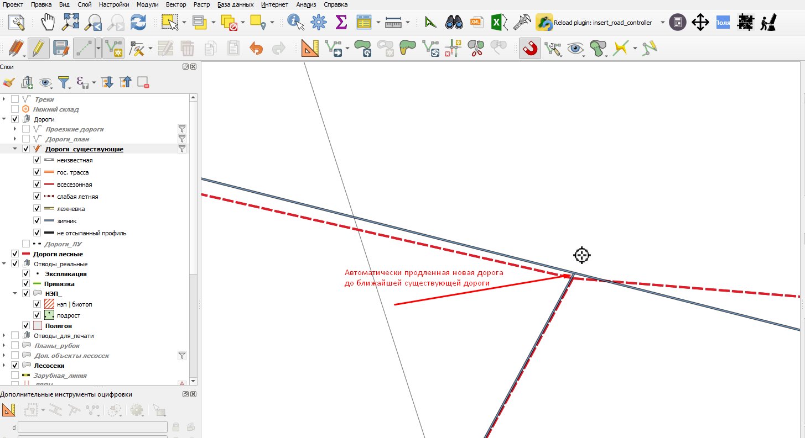Screen dimensions: 805x438
Task: Click the filter icon beside Проезжие дороги
Action: click(x=181, y=129)
